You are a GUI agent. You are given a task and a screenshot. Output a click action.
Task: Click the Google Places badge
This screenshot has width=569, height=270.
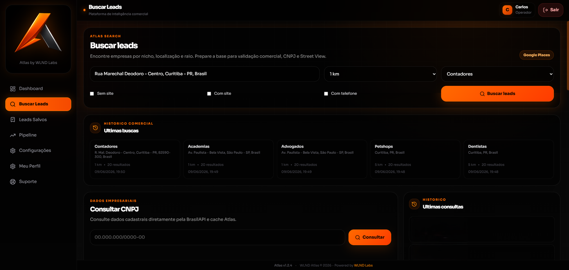[x=537, y=55]
